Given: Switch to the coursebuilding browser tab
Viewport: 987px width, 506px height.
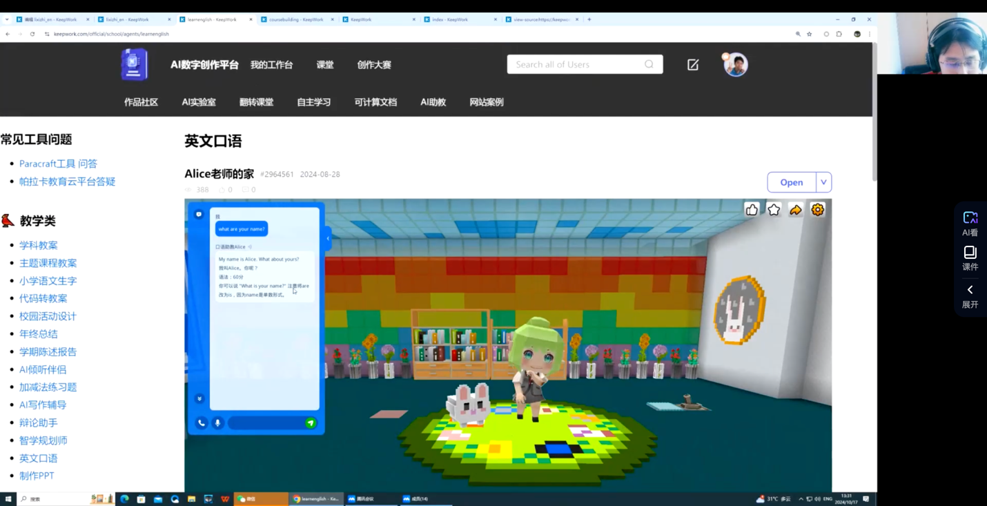Looking at the screenshot, I should (295, 19).
